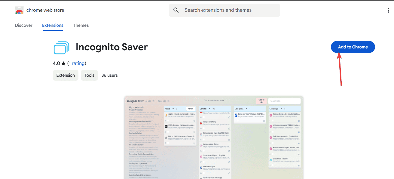The width and height of the screenshot is (394, 179).
Task: Open the Themes tab
Action: [x=81, y=25]
